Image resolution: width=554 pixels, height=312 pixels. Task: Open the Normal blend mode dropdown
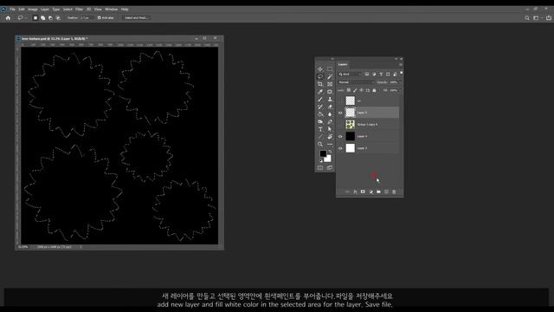[356, 82]
